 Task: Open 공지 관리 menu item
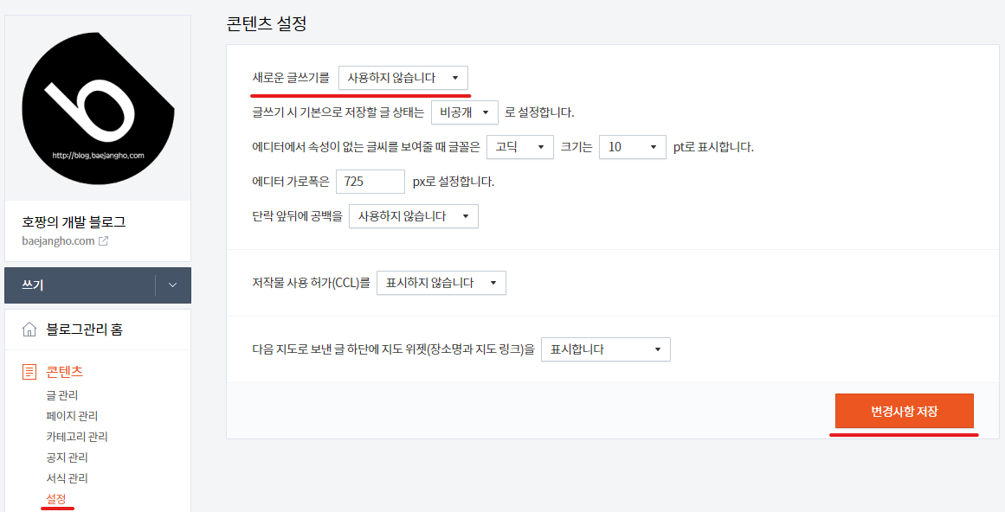[68, 458]
